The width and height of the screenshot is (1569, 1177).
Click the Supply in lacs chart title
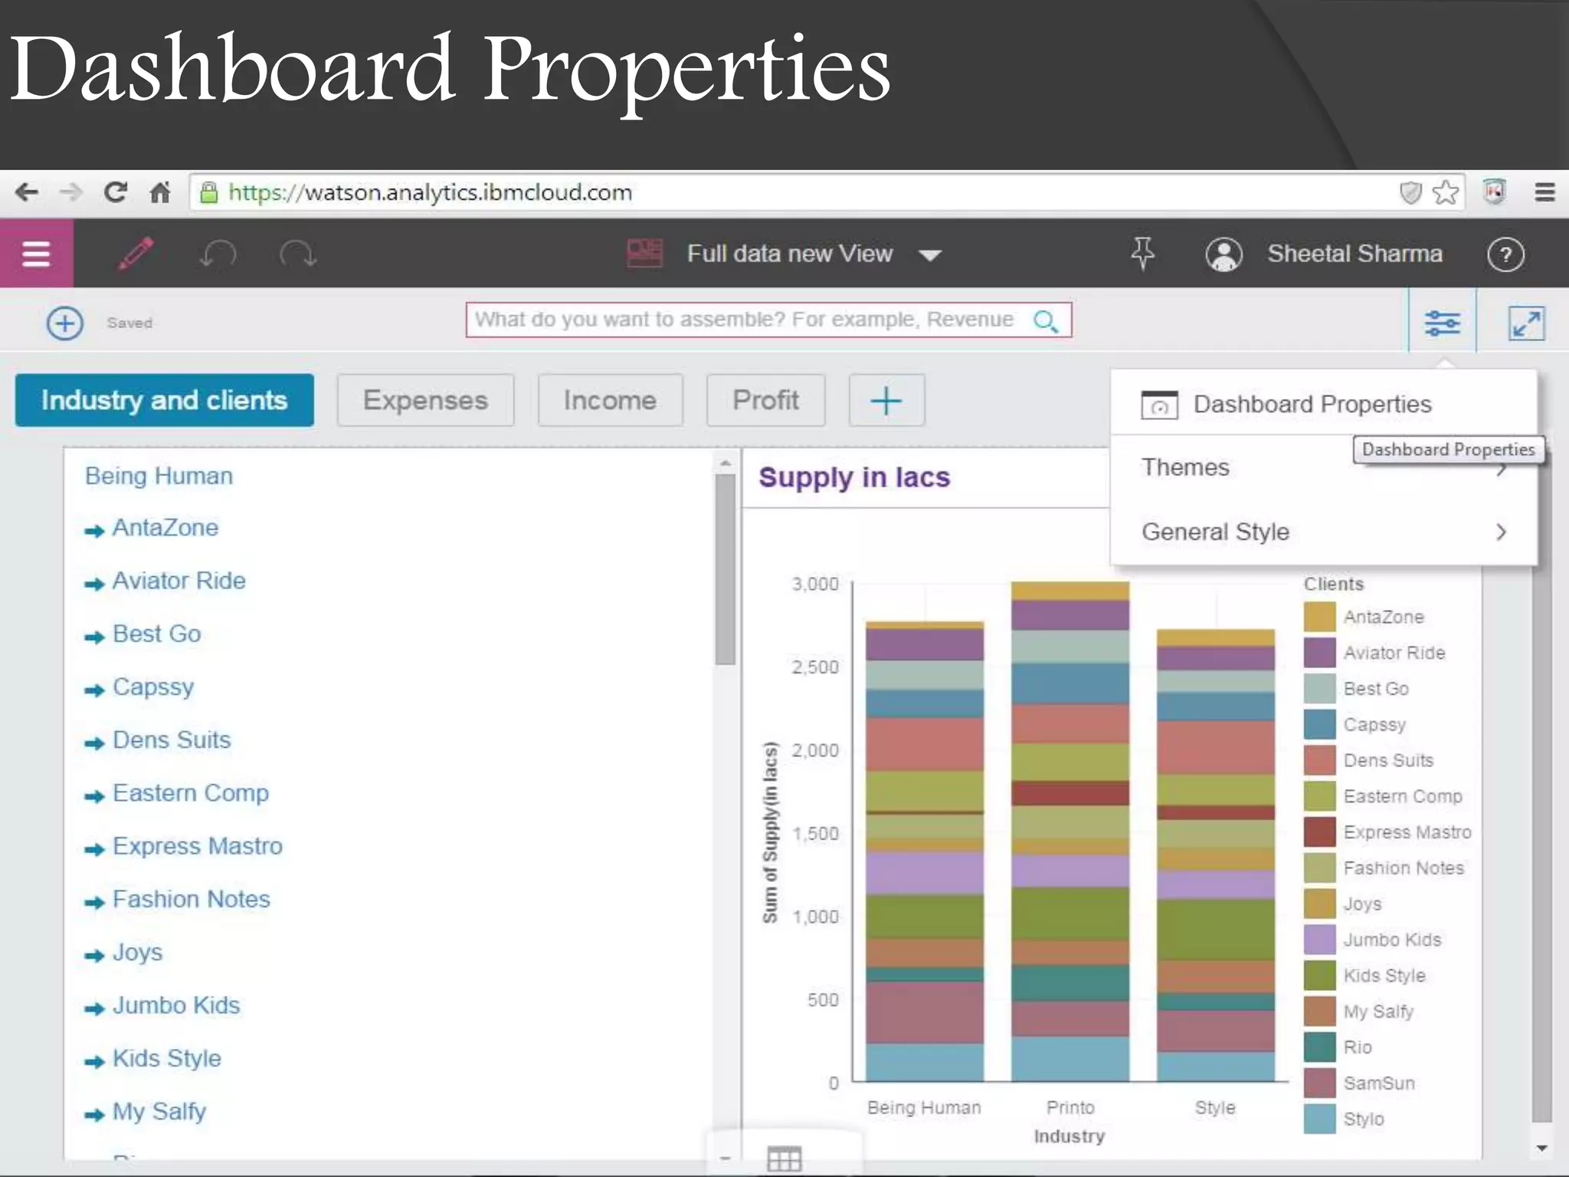854,477
